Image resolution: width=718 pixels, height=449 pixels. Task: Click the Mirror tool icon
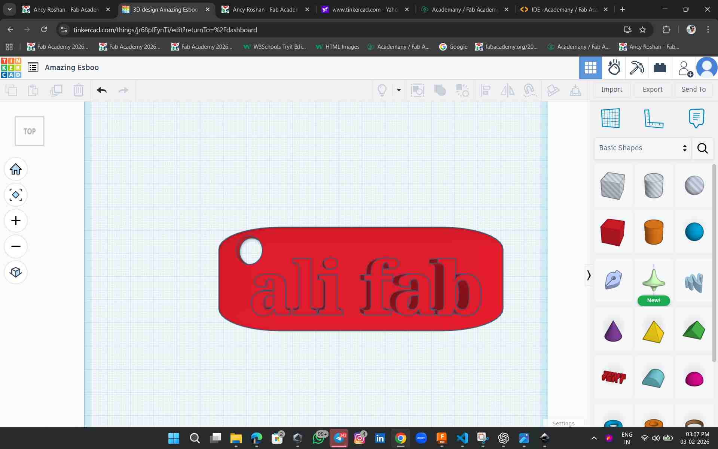(507, 90)
